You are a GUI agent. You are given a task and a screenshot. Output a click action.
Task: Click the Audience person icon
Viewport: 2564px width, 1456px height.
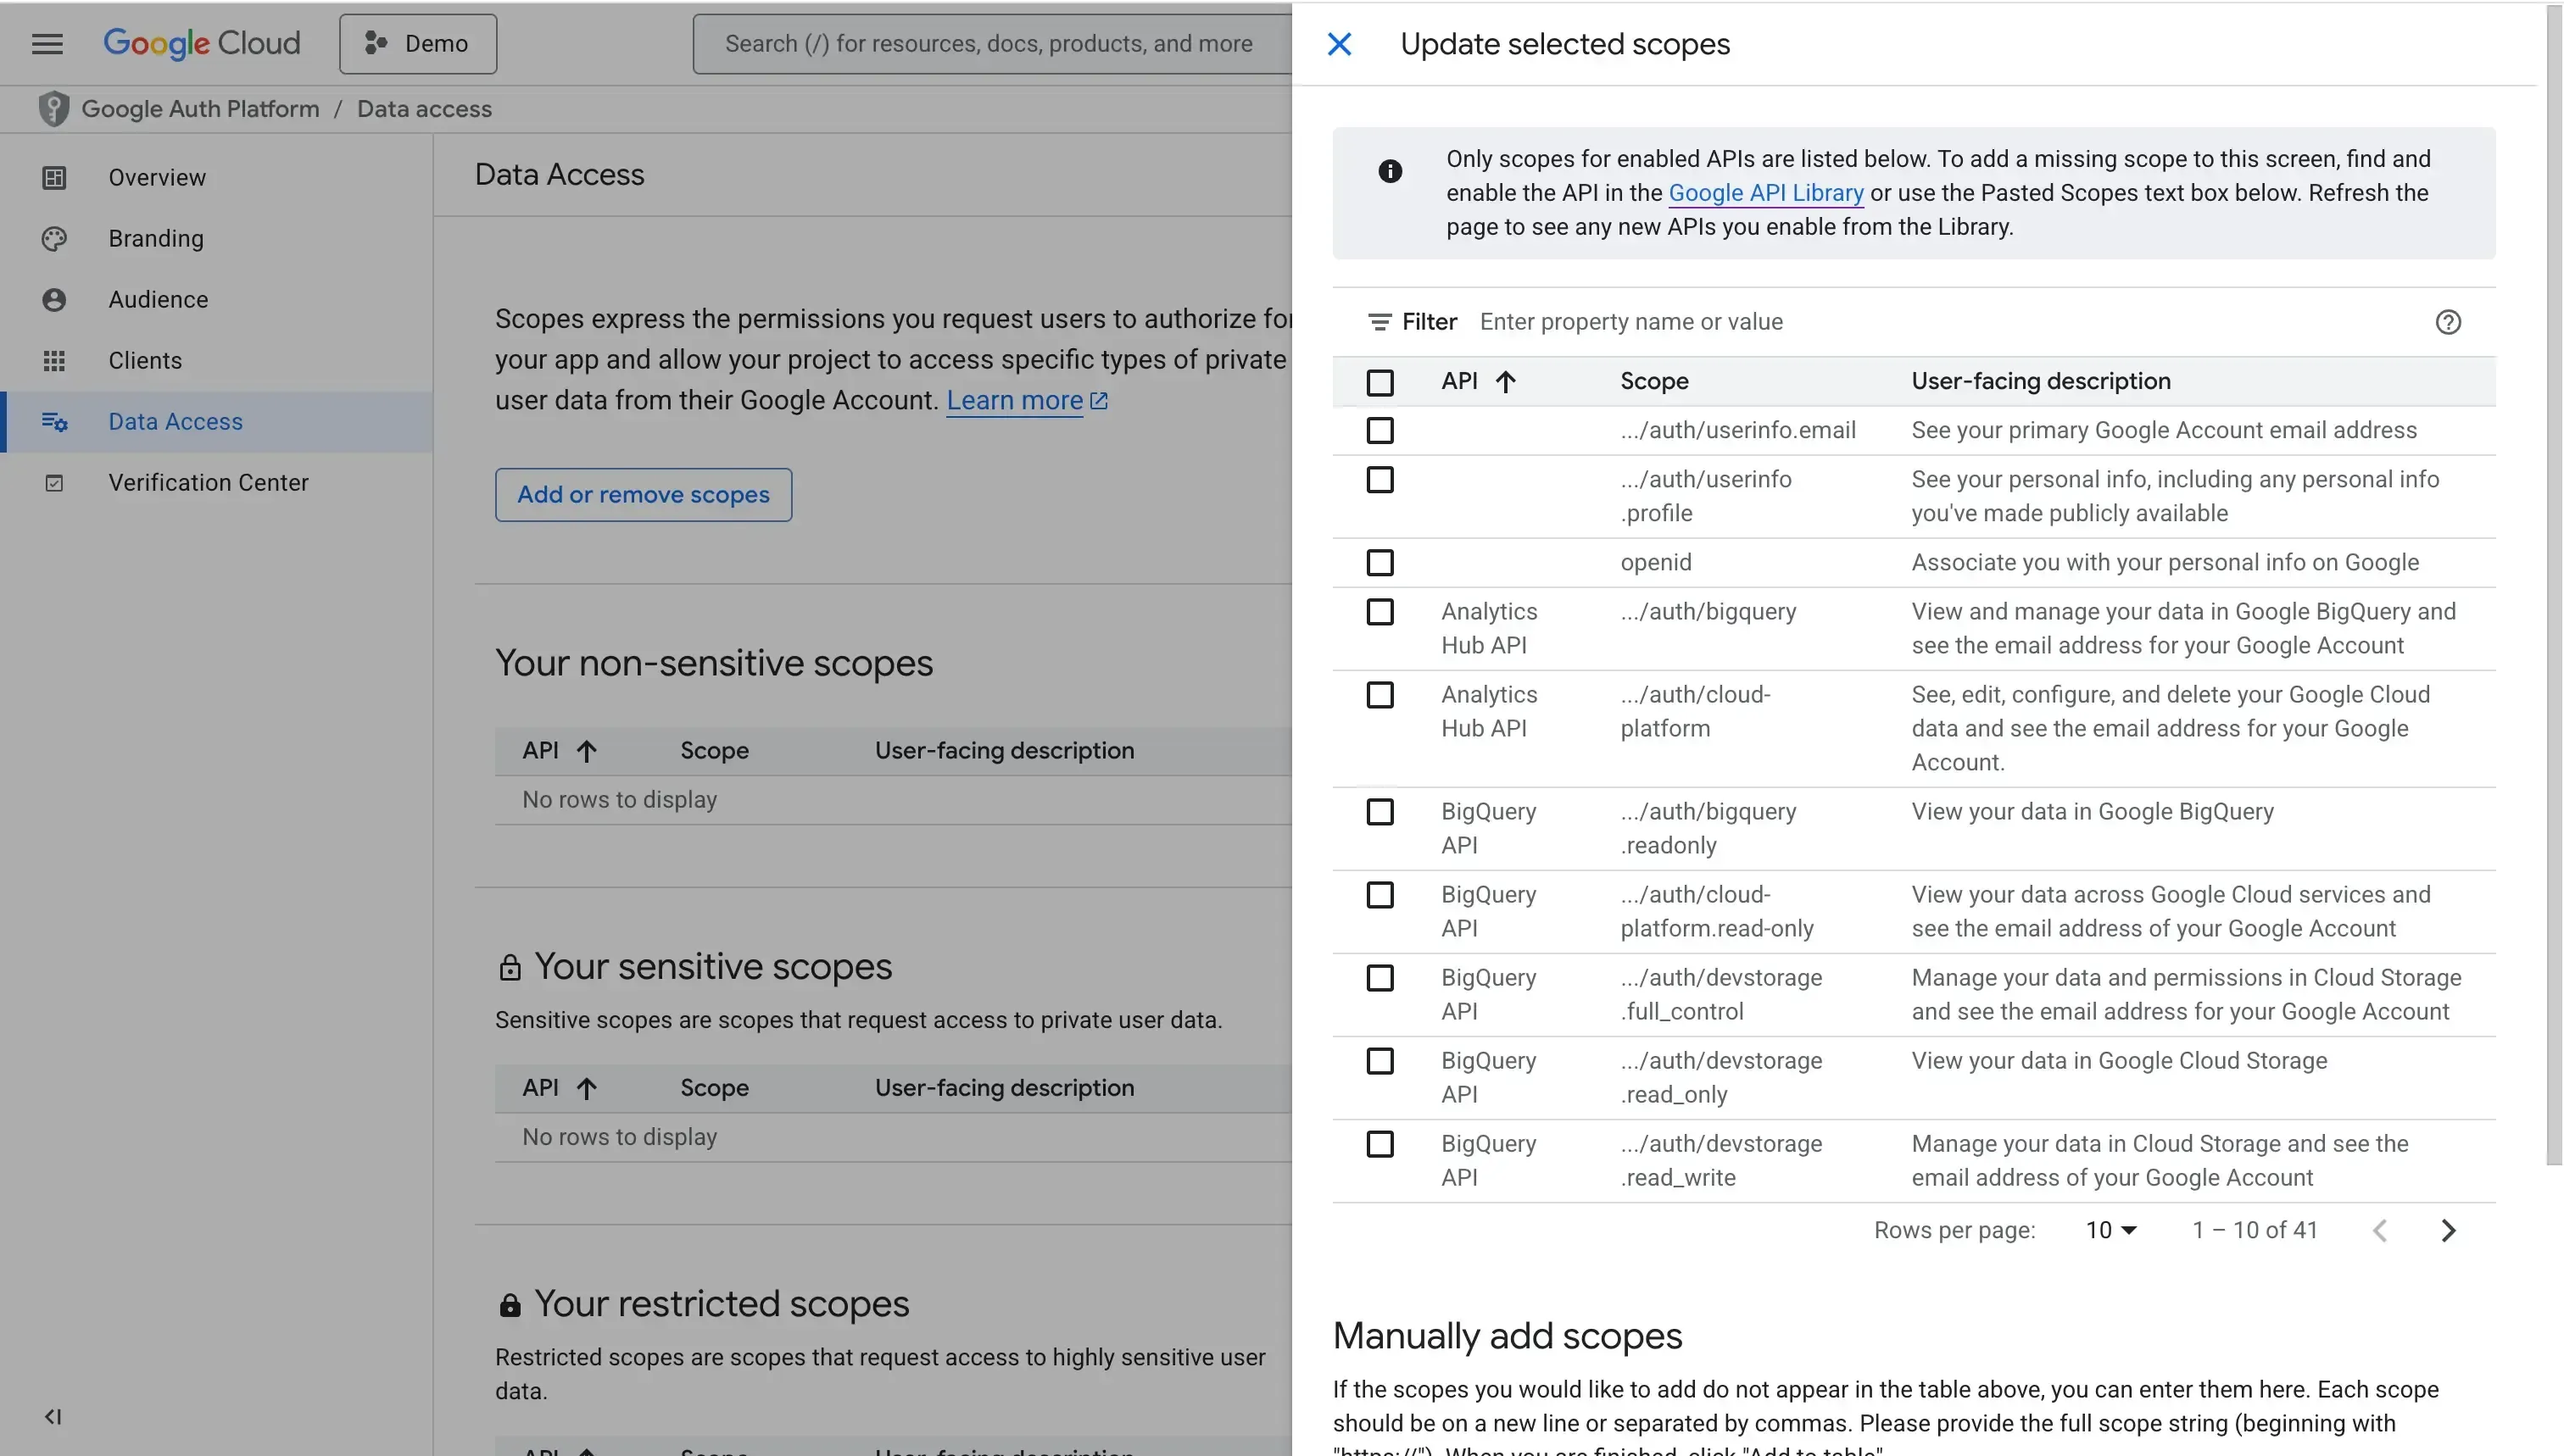pos(54,300)
